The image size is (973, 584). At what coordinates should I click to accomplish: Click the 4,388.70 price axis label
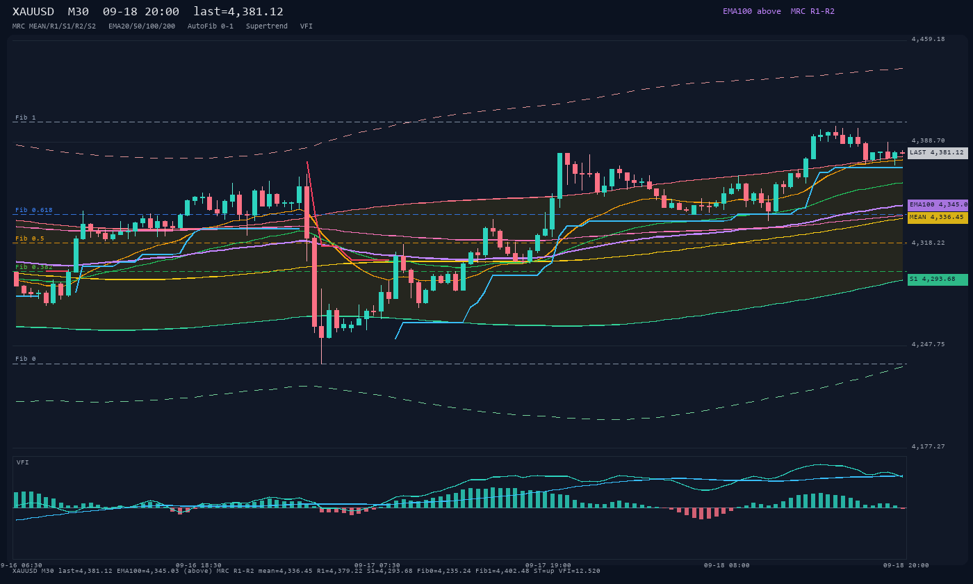coord(929,140)
